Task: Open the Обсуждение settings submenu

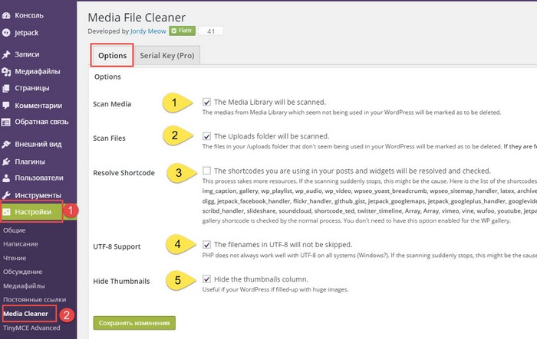Action: point(22,272)
